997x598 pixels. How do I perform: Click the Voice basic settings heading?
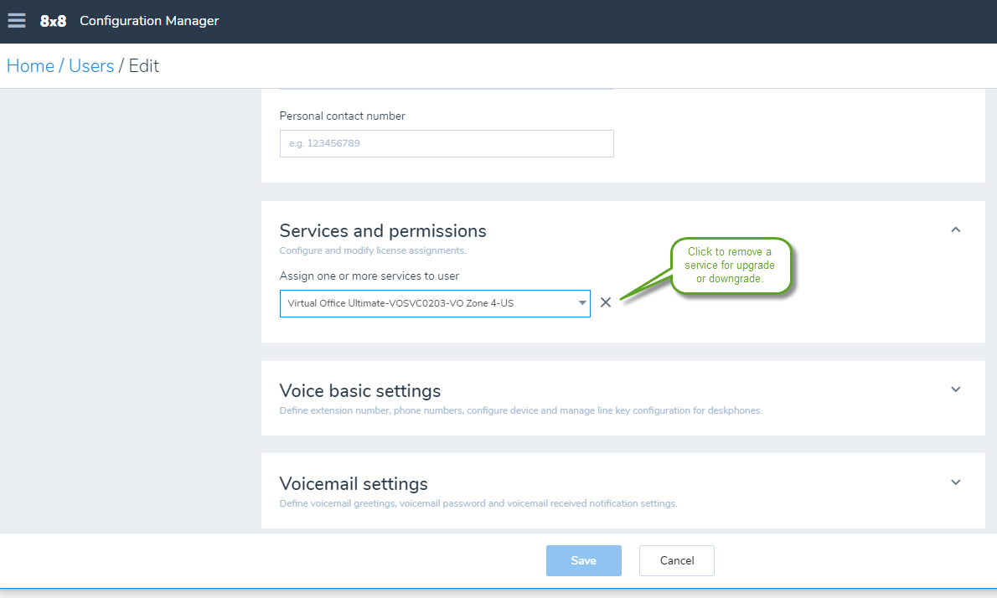(360, 391)
